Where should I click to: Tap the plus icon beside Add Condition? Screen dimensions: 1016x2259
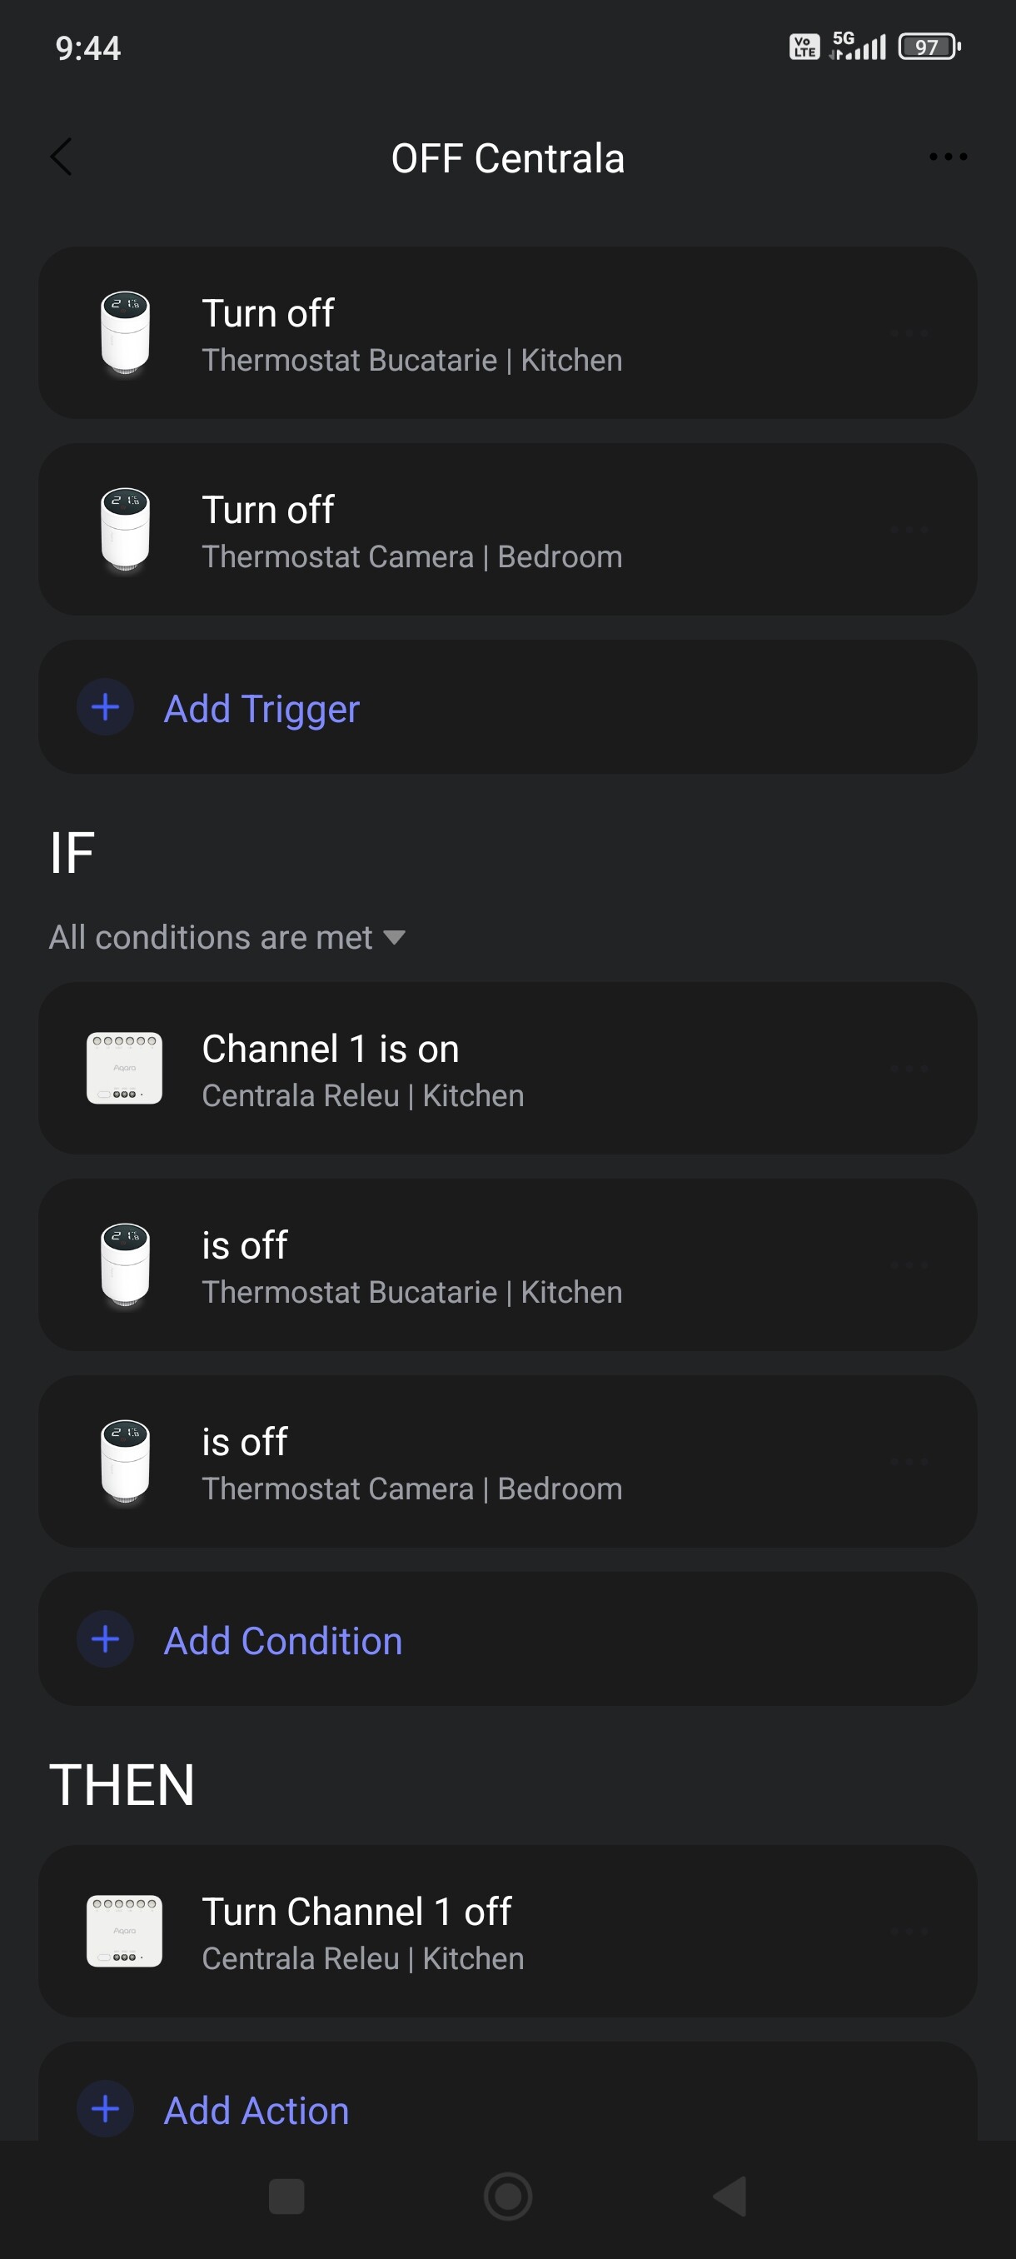(105, 1640)
